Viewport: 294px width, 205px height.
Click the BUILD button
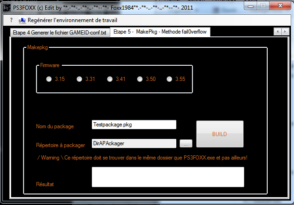pos(220,134)
